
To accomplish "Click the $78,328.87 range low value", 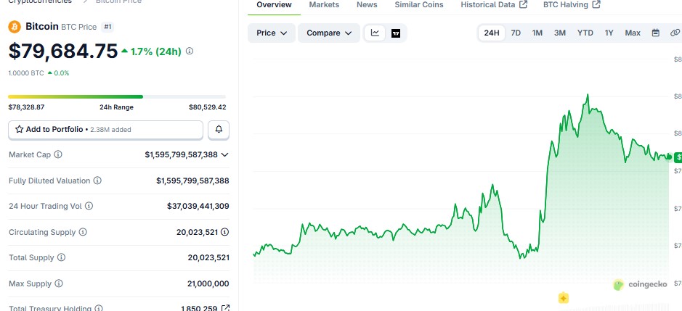I will [26, 107].
